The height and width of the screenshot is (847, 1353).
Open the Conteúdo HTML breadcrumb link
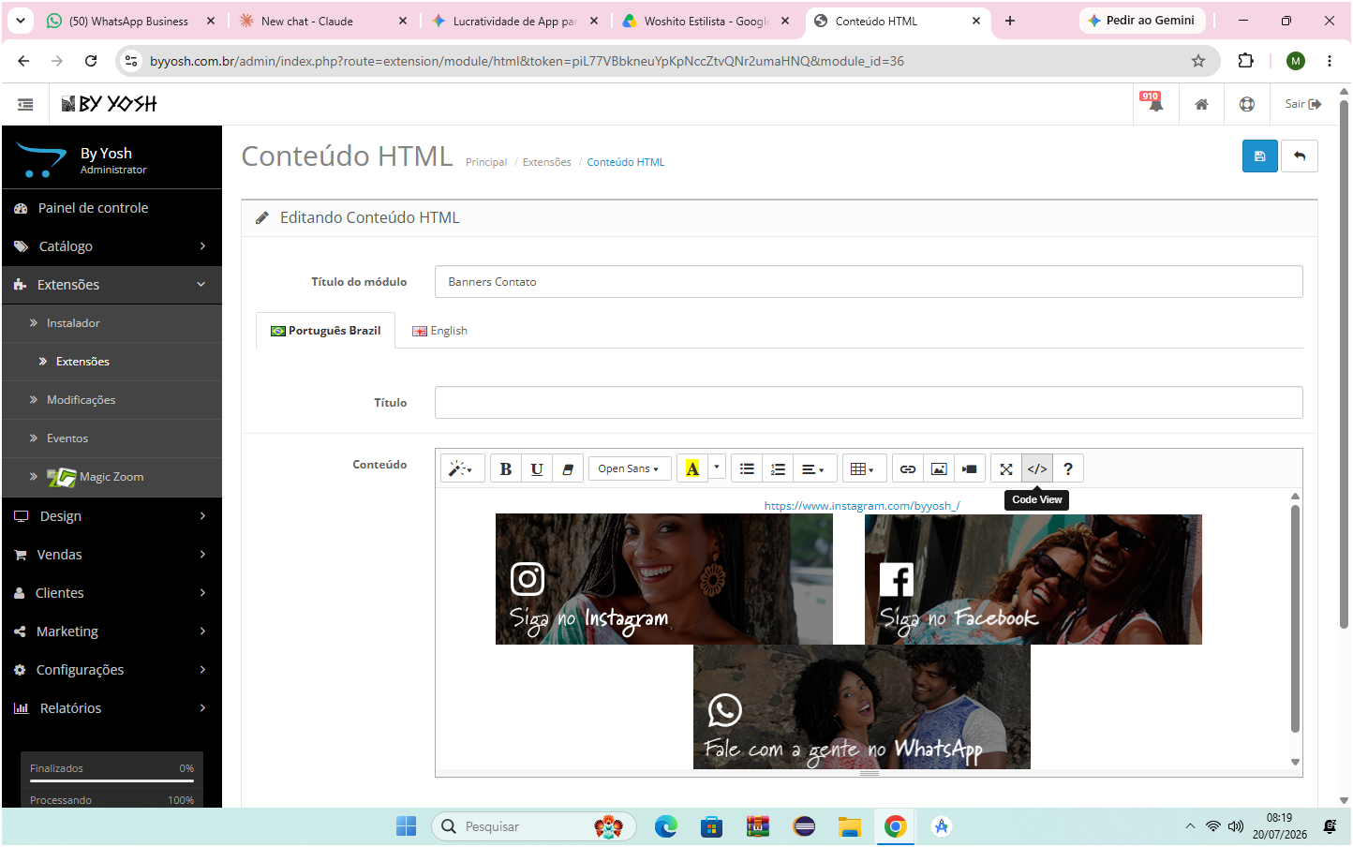coord(626,163)
